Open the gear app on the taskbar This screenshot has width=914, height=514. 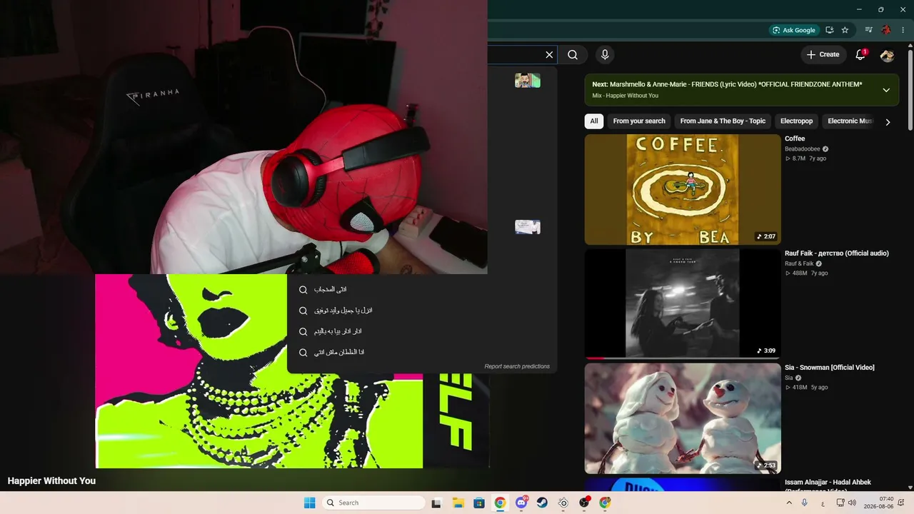(x=563, y=503)
